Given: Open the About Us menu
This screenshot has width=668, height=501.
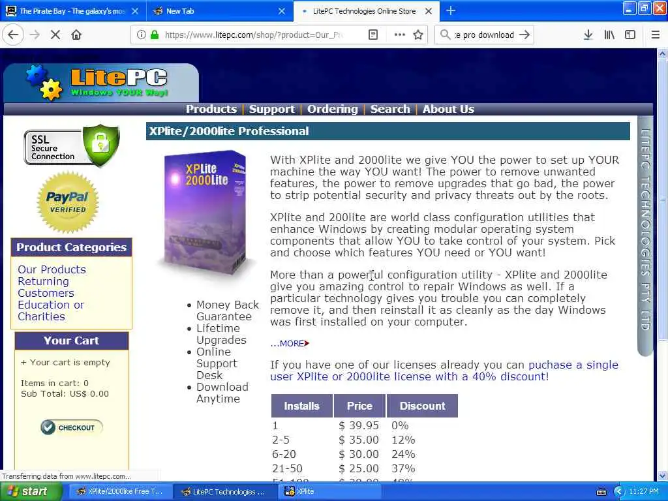Looking at the screenshot, I should click(448, 109).
